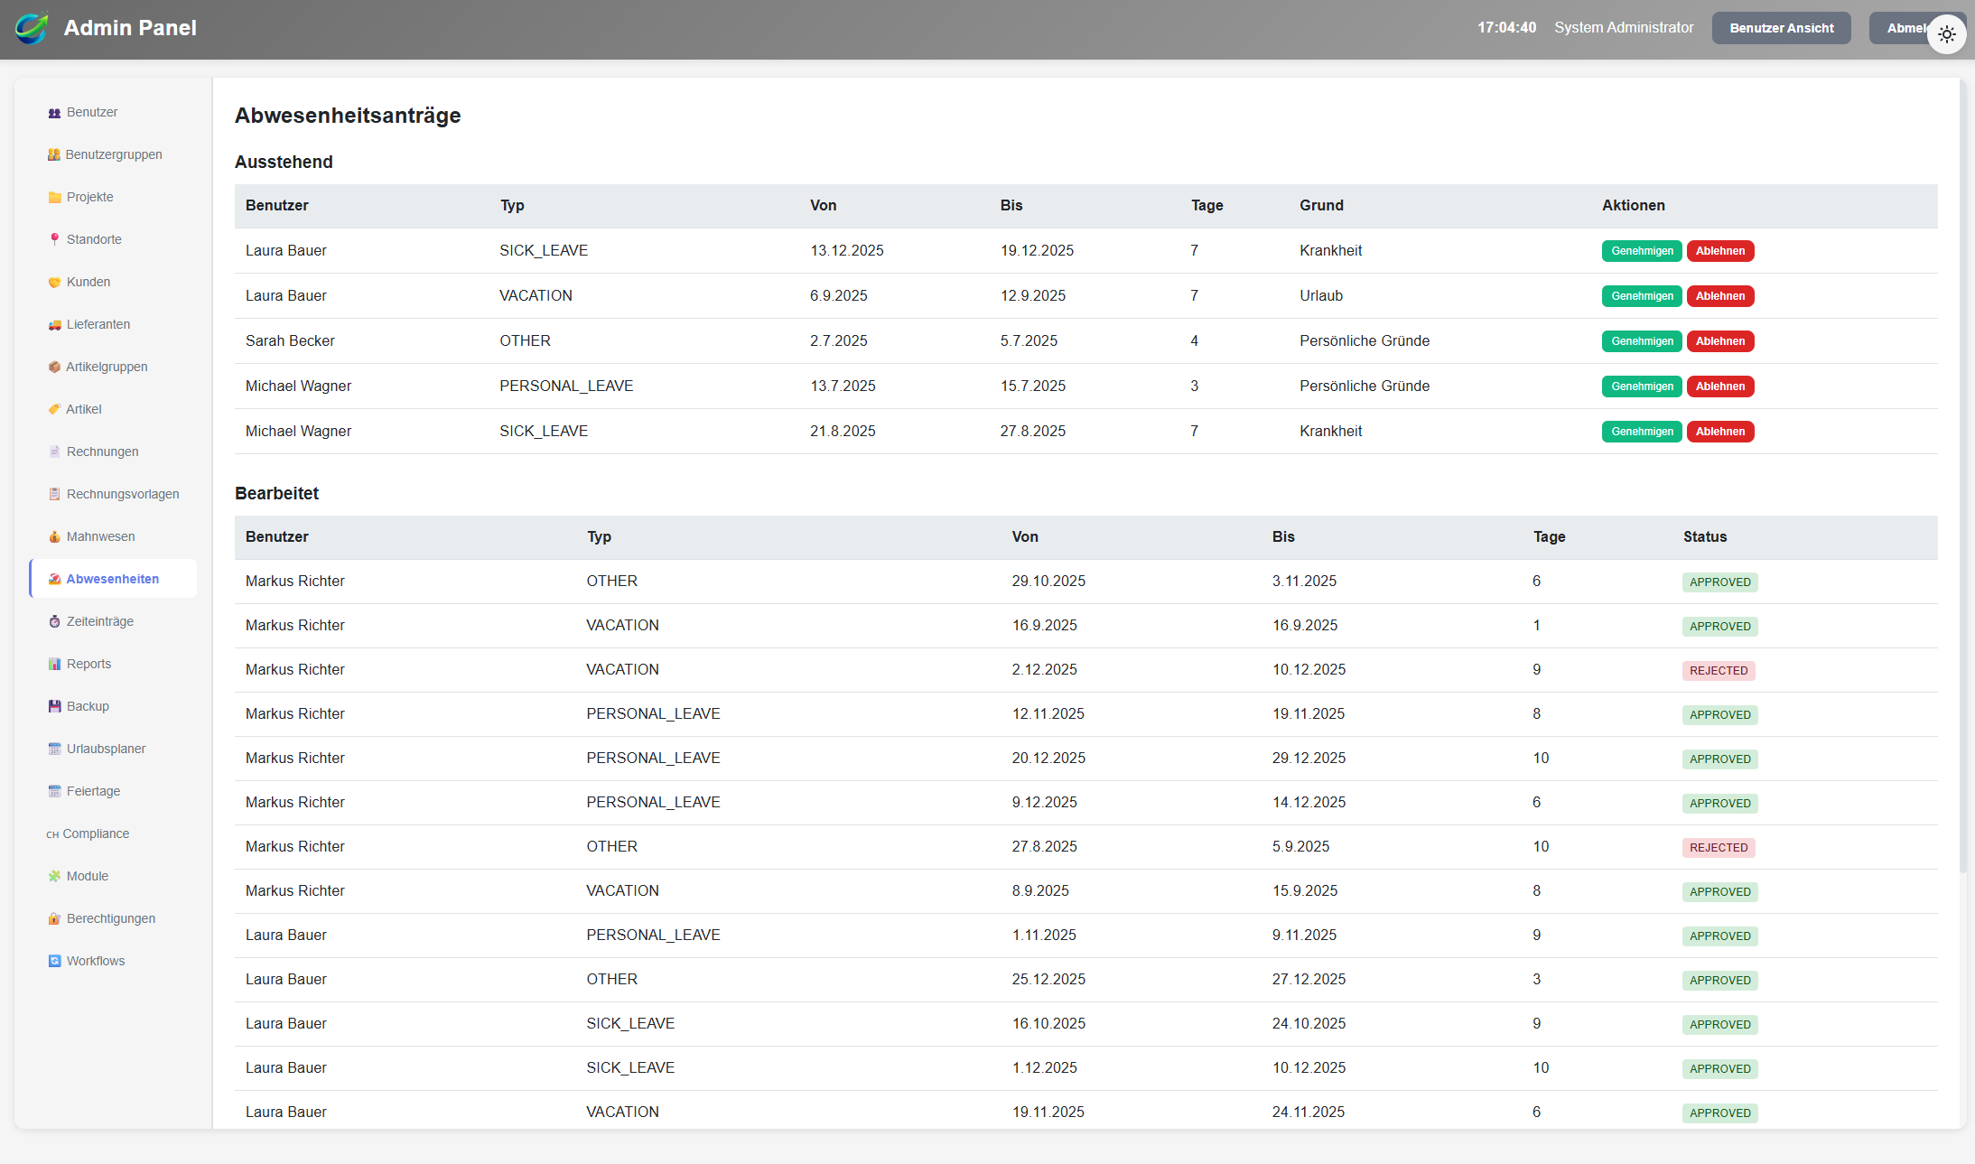Click the Reports chart icon
This screenshot has width=1975, height=1164.
click(x=54, y=665)
